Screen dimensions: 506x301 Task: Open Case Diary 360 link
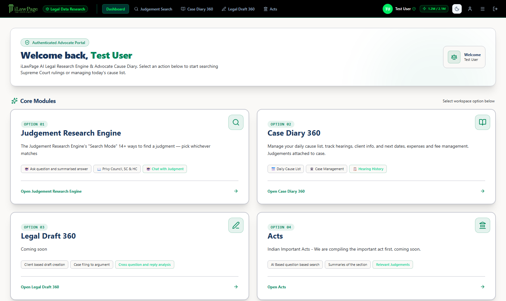(286, 191)
